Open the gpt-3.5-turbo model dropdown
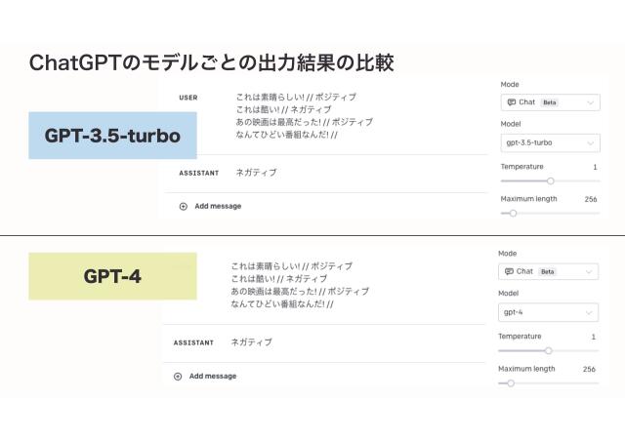Screen dimensions: 625x441 (x=550, y=143)
